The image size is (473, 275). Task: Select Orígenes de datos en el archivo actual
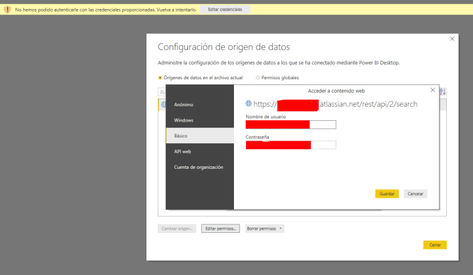(x=160, y=77)
